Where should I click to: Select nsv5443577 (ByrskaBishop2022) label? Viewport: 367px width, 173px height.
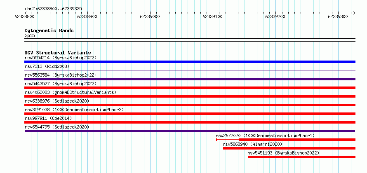click(x=61, y=84)
